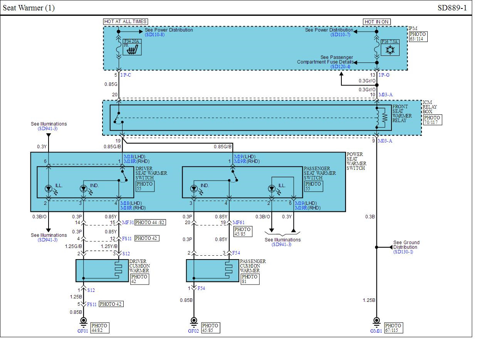Image resolution: width=477 pixels, height=340 pixels.
Task: Click the I/P-G connector label
Action: [384, 75]
